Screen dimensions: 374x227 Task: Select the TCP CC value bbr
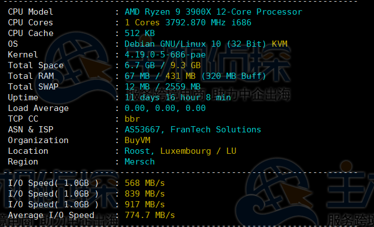click(x=132, y=119)
